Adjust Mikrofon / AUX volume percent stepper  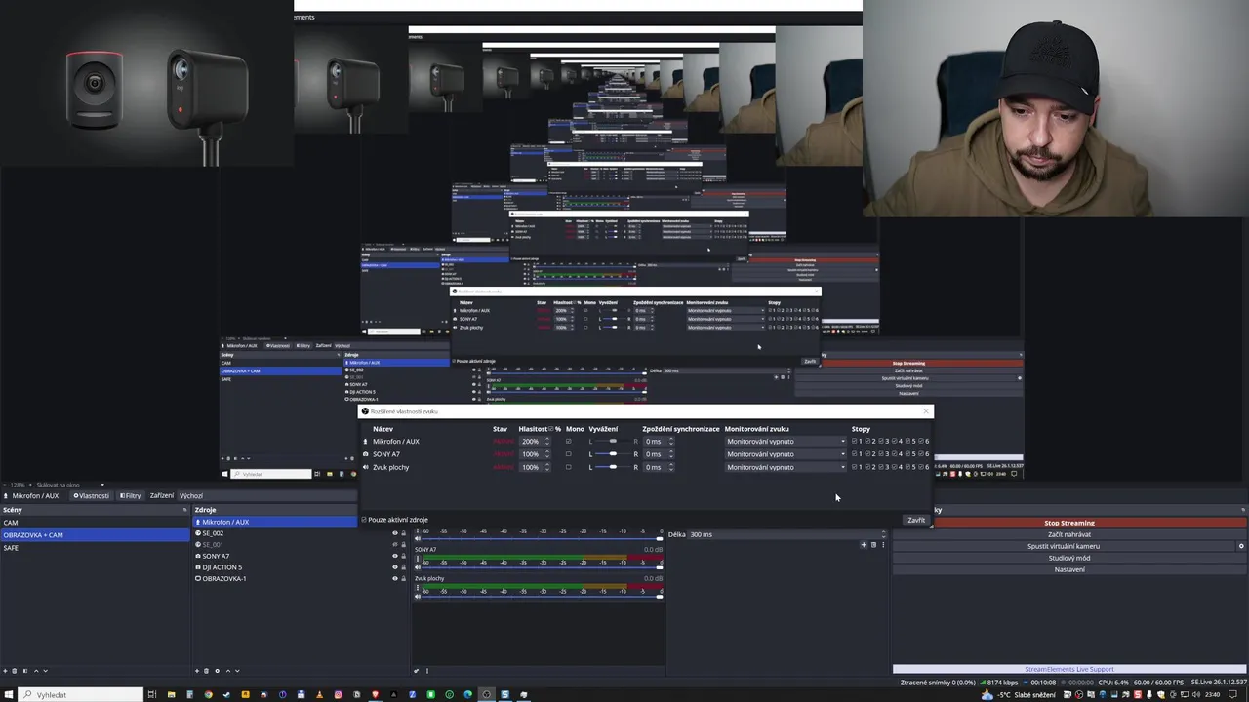546,442
